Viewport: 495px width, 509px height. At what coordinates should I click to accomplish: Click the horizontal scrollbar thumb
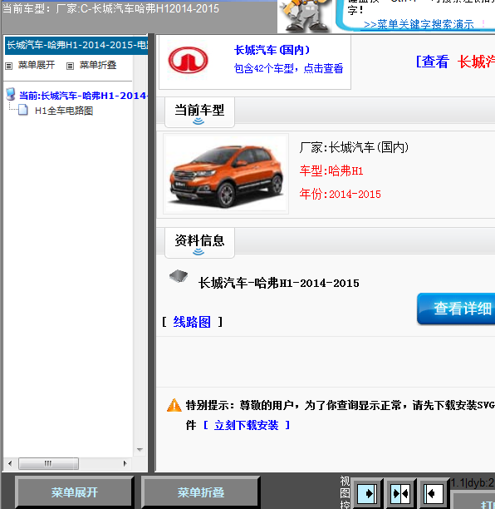pyautogui.click(x=48, y=463)
